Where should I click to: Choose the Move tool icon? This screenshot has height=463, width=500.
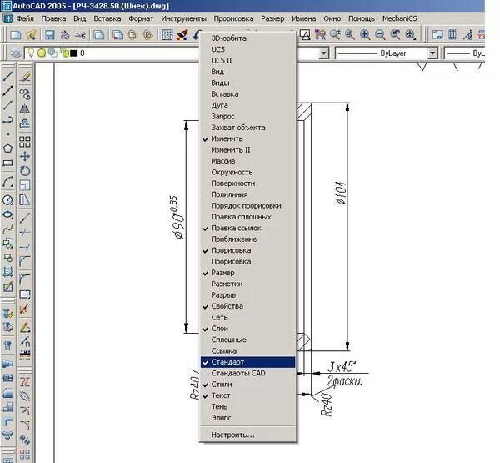pos(25,156)
